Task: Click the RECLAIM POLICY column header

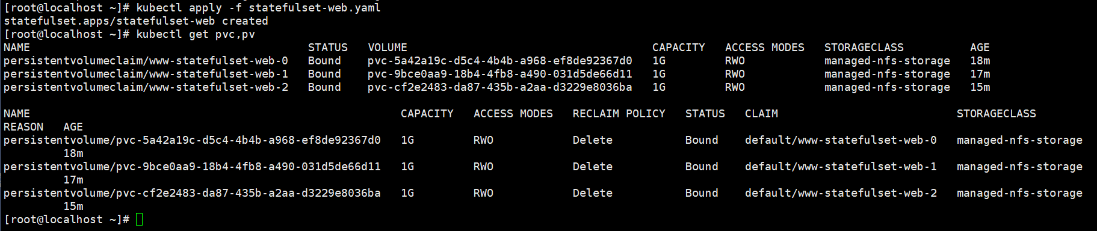Action: (619, 114)
